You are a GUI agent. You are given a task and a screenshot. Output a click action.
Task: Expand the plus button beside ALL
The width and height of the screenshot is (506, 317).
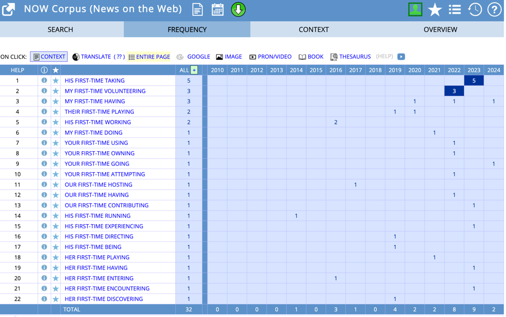click(194, 70)
